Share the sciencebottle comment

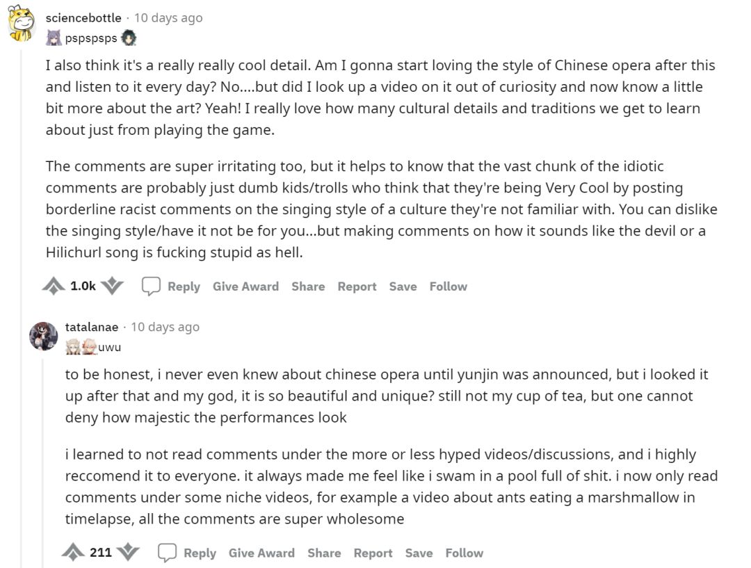308,286
